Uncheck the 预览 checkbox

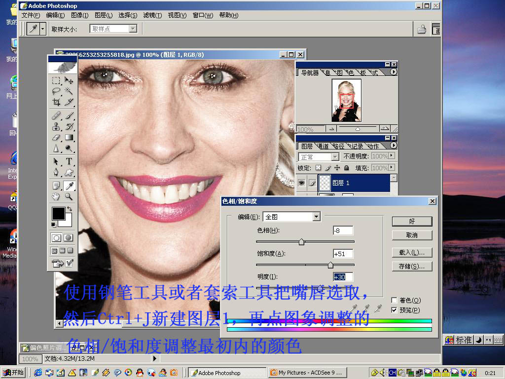coord(394,310)
